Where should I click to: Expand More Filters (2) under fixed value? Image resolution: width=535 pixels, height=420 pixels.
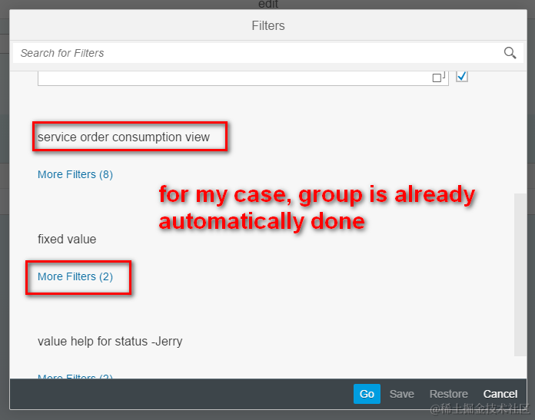click(75, 276)
